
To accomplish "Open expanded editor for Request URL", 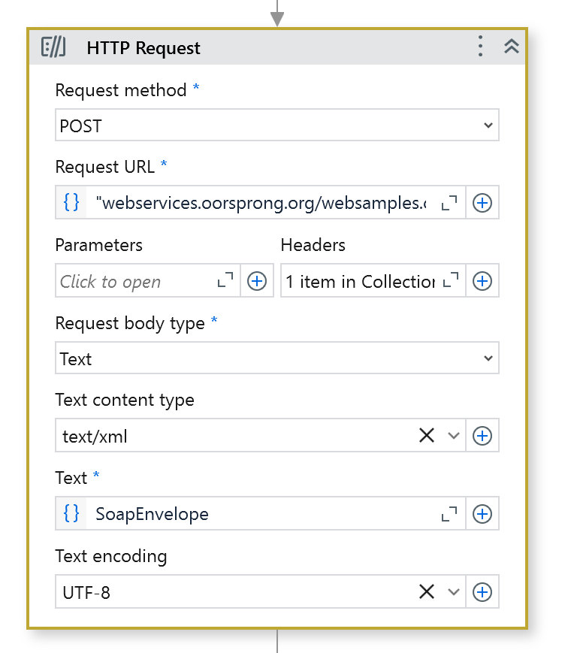I will (x=449, y=203).
